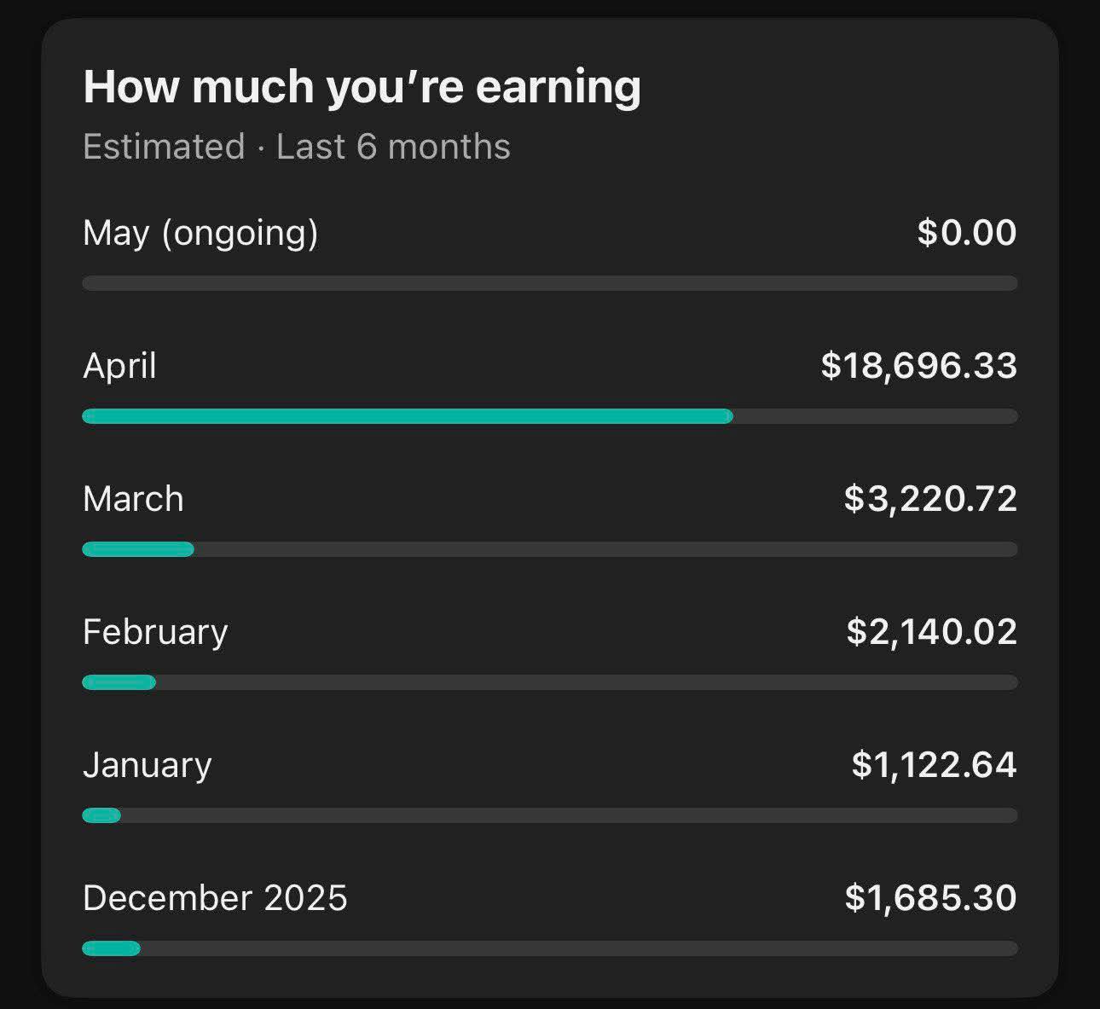Open the May (ongoing) row label
This screenshot has height=1009, width=1100.
point(200,234)
